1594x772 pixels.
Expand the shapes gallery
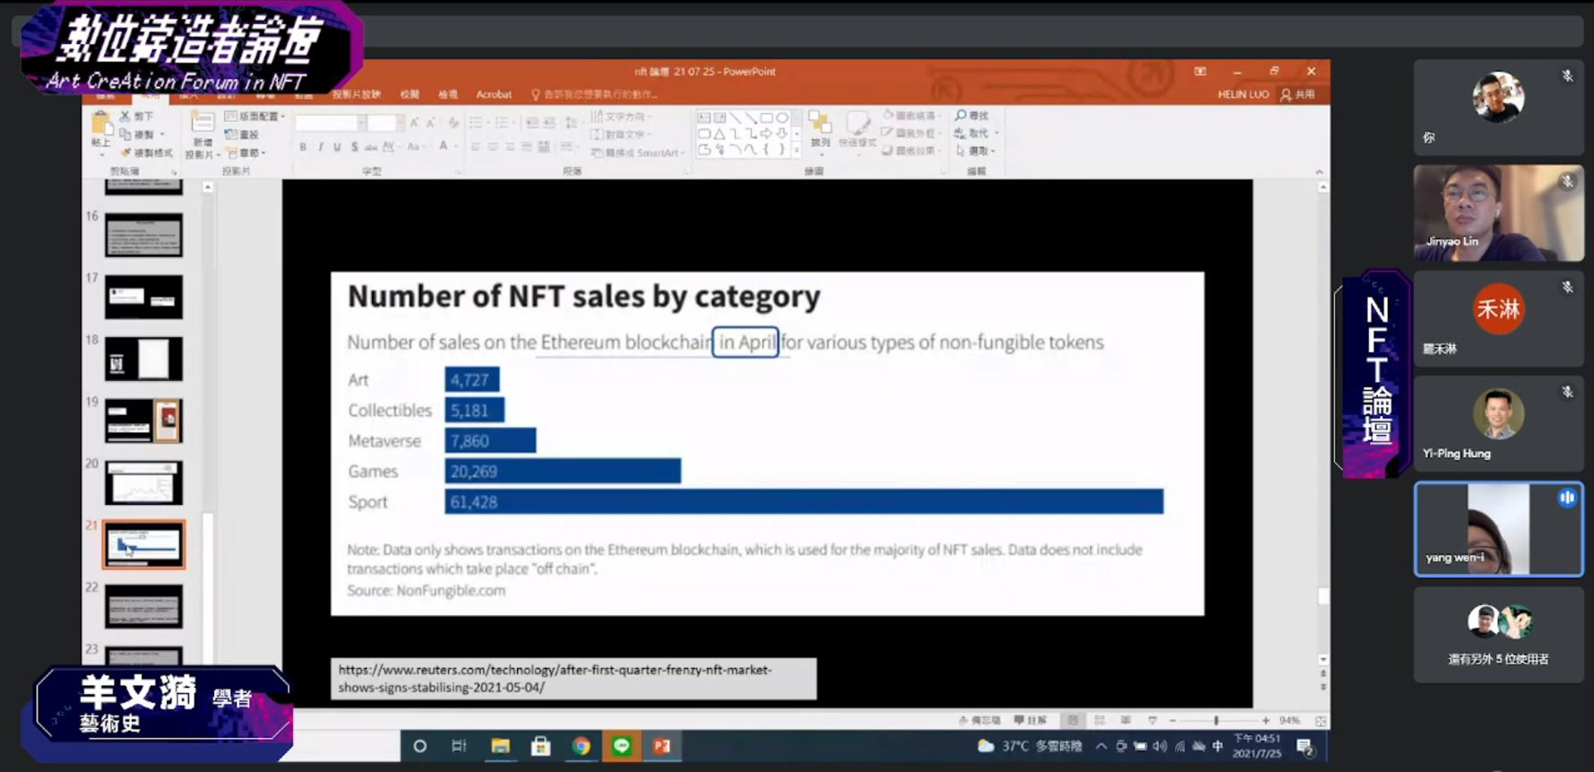[797, 150]
